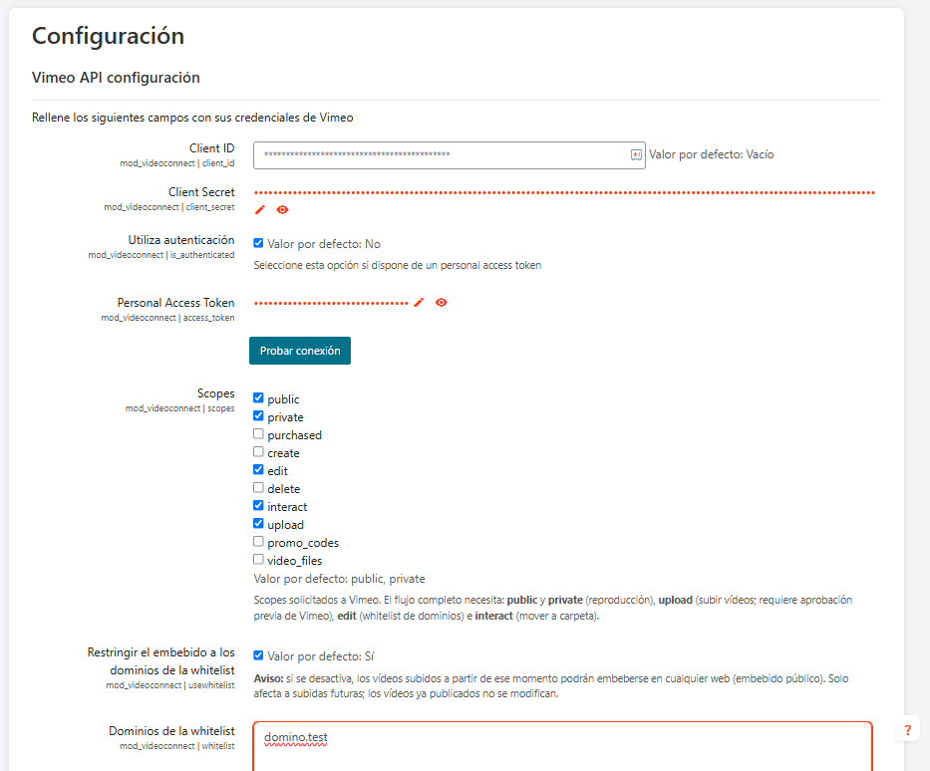Screen dimensions: 930x771
Task: Uncheck the private scope
Action: [x=258, y=415]
